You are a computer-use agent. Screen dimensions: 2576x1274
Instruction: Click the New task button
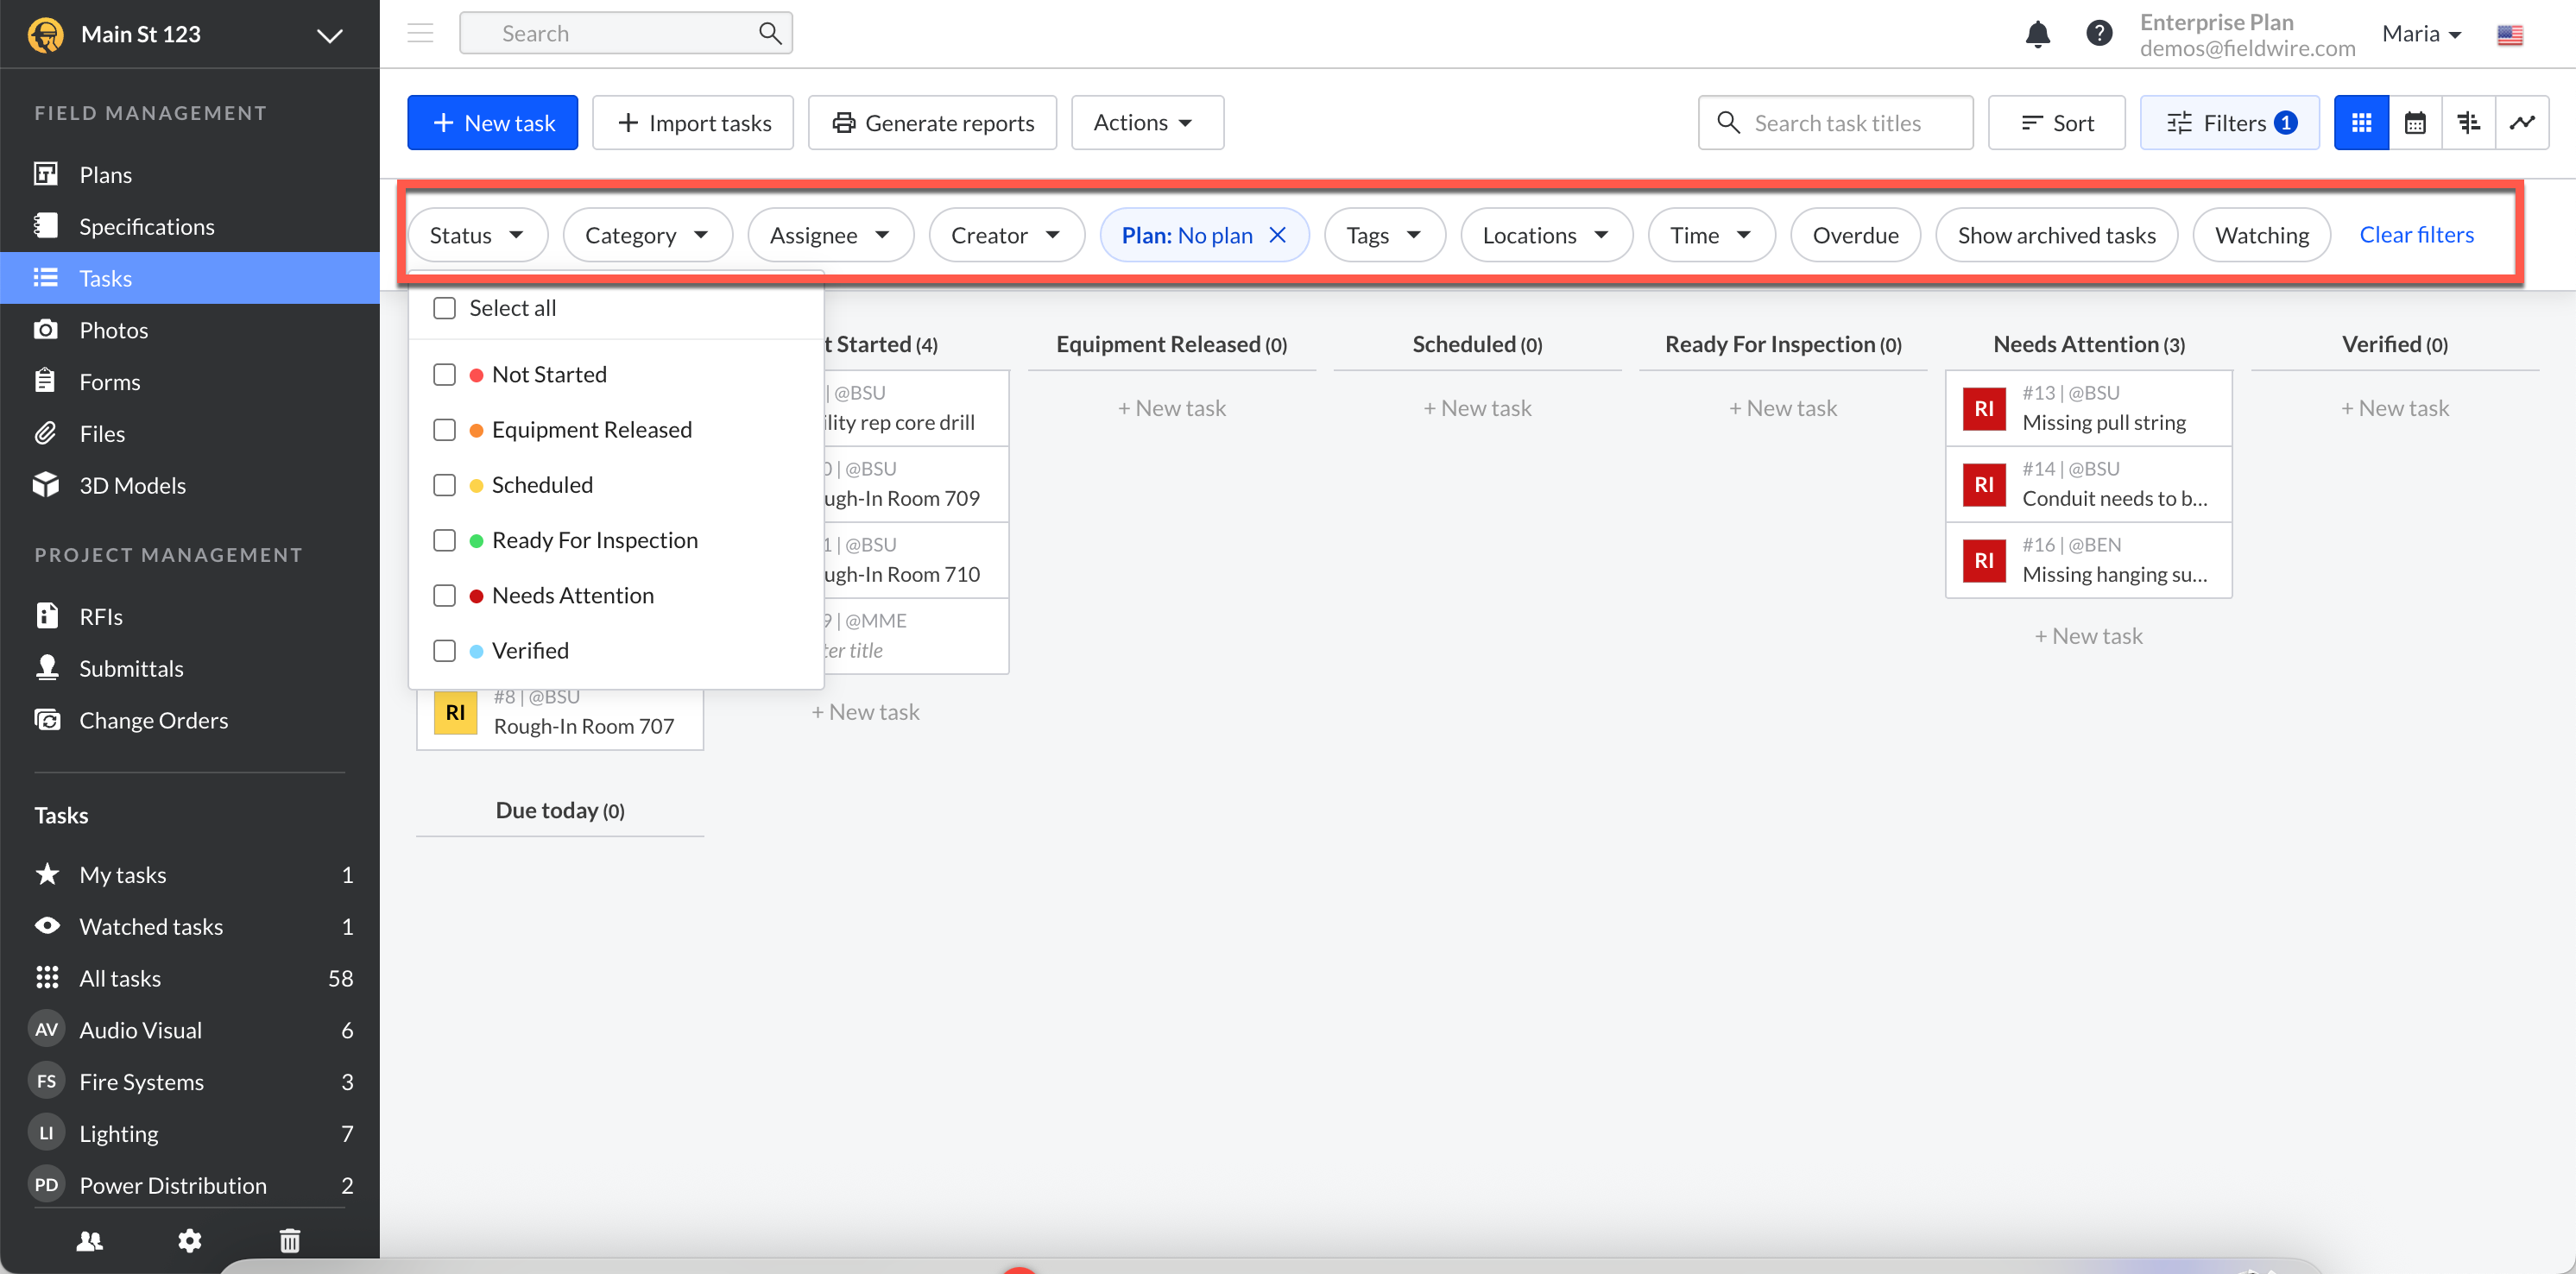click(x=492, y=123)
